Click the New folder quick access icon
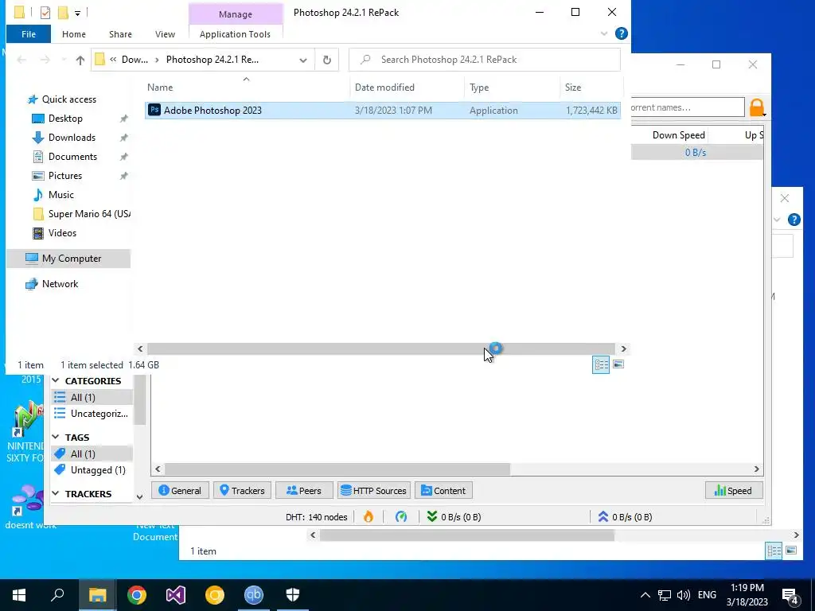Viewport: 815px width, 611px height. coord(63,13)
